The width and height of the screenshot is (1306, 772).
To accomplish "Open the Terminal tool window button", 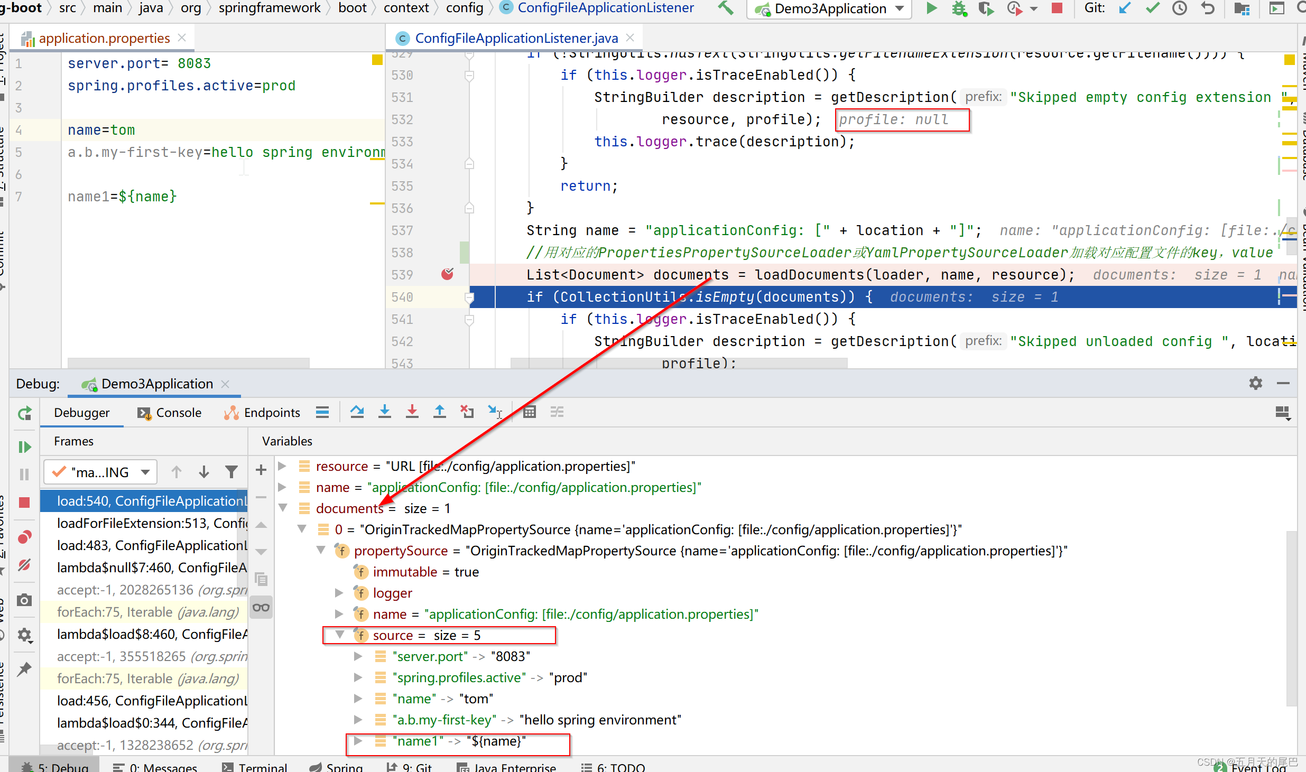I will tap(255, 767).
